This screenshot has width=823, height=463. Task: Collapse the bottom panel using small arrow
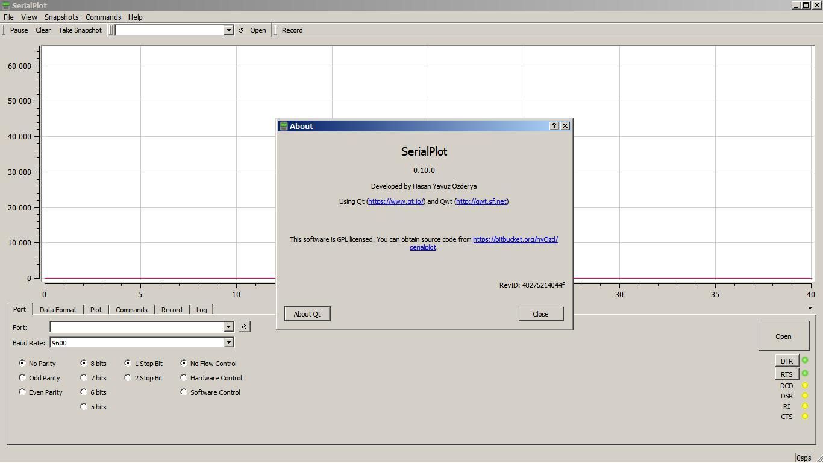(x=810, y=309)
